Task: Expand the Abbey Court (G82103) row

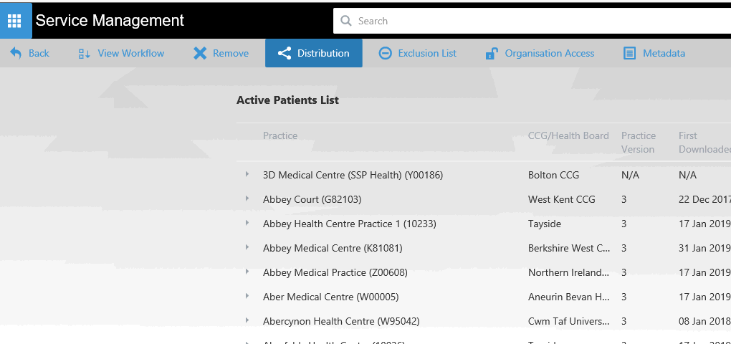Action: click(247, 199)
